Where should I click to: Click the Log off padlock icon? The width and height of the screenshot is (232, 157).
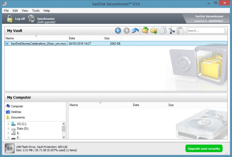click(10, 19)
